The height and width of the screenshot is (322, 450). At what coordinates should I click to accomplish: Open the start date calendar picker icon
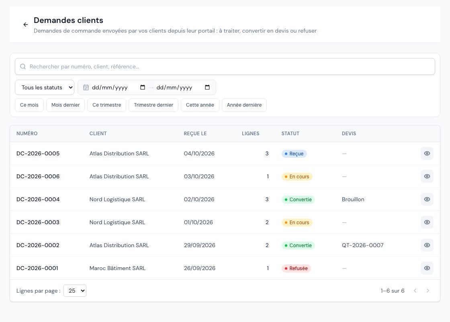click(143, 87)
